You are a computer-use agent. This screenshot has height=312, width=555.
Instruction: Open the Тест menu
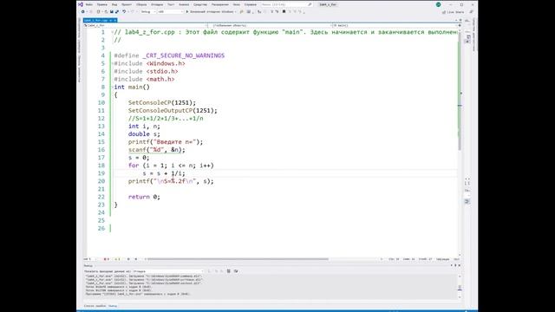[x=171, y=4]
